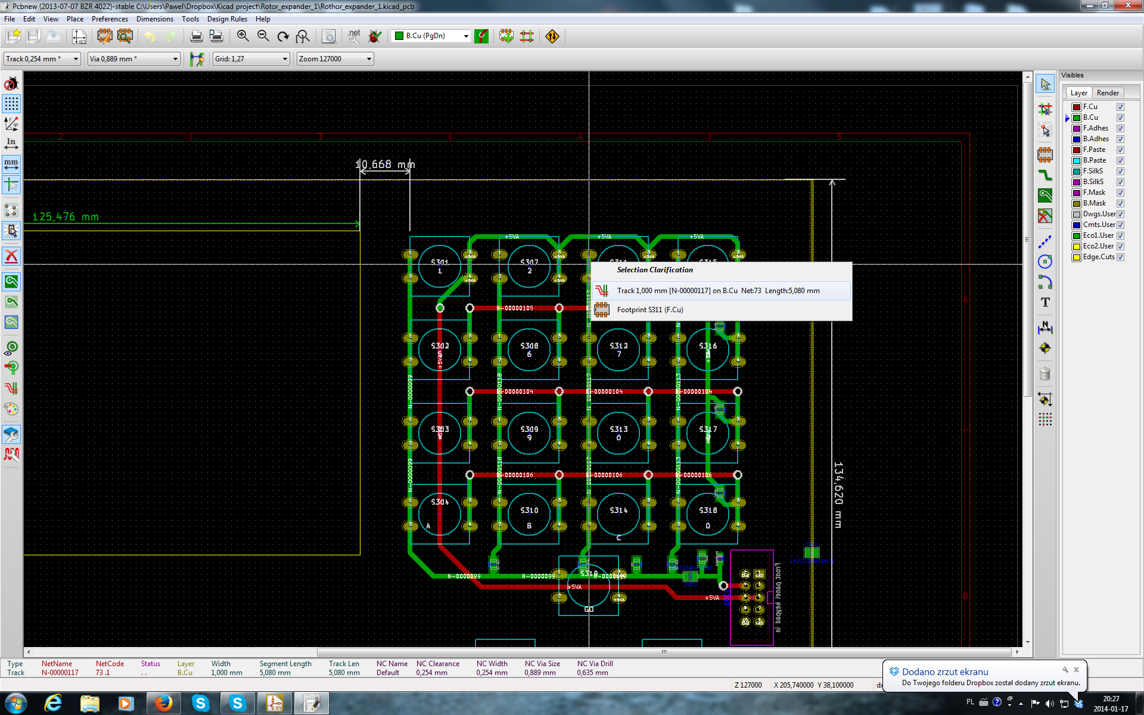Switch to the Render tab
This screenshot has height=715, width=1144.
(x=1108, y=93)
